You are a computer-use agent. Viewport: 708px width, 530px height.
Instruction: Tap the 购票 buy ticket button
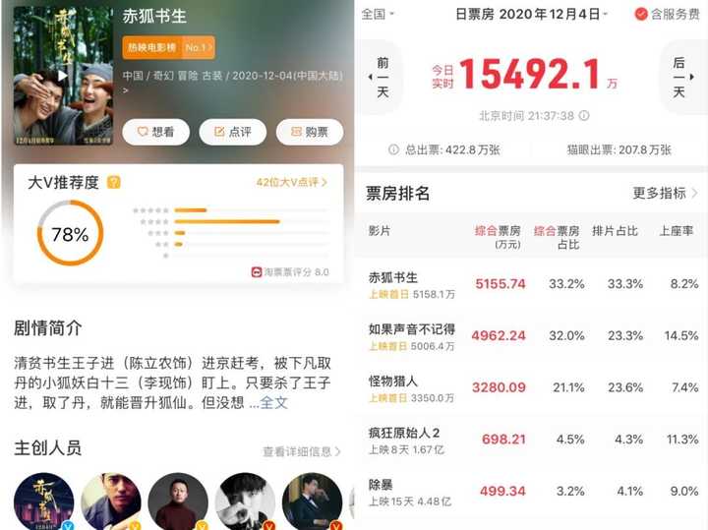(310, 132)
